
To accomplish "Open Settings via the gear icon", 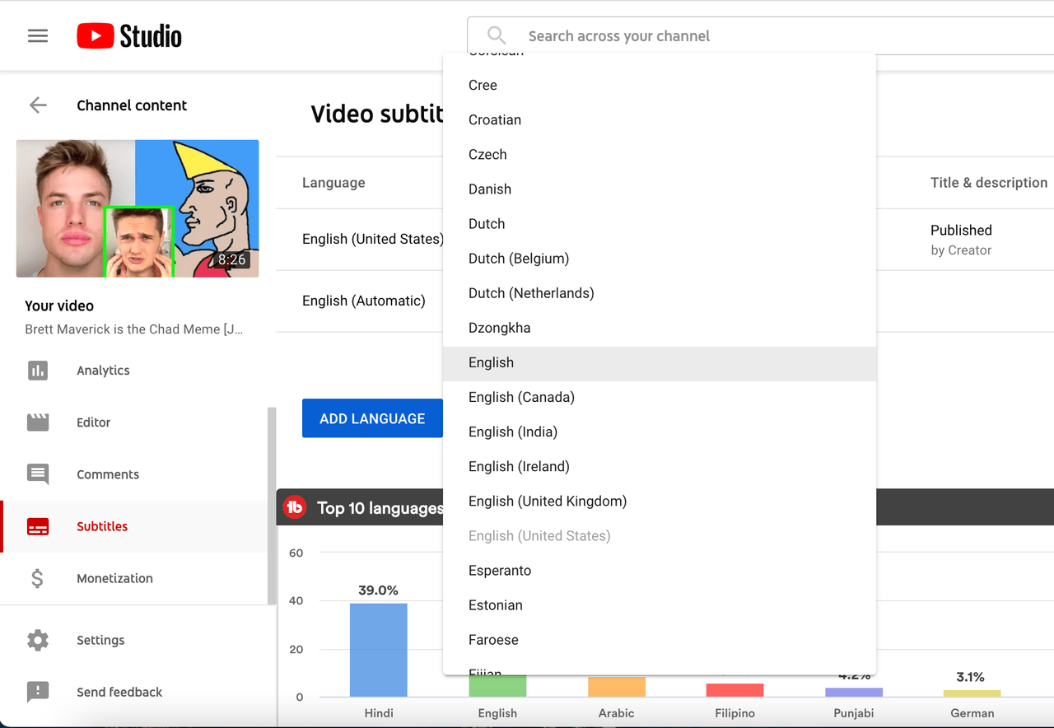I will click(x=38, y=640).
